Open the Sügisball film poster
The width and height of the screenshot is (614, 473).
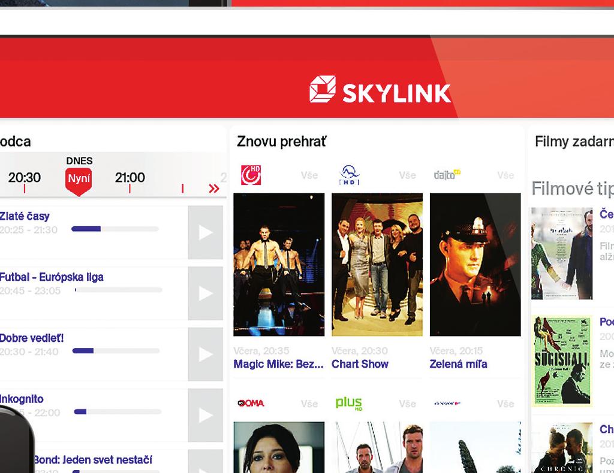pos(562,361)
